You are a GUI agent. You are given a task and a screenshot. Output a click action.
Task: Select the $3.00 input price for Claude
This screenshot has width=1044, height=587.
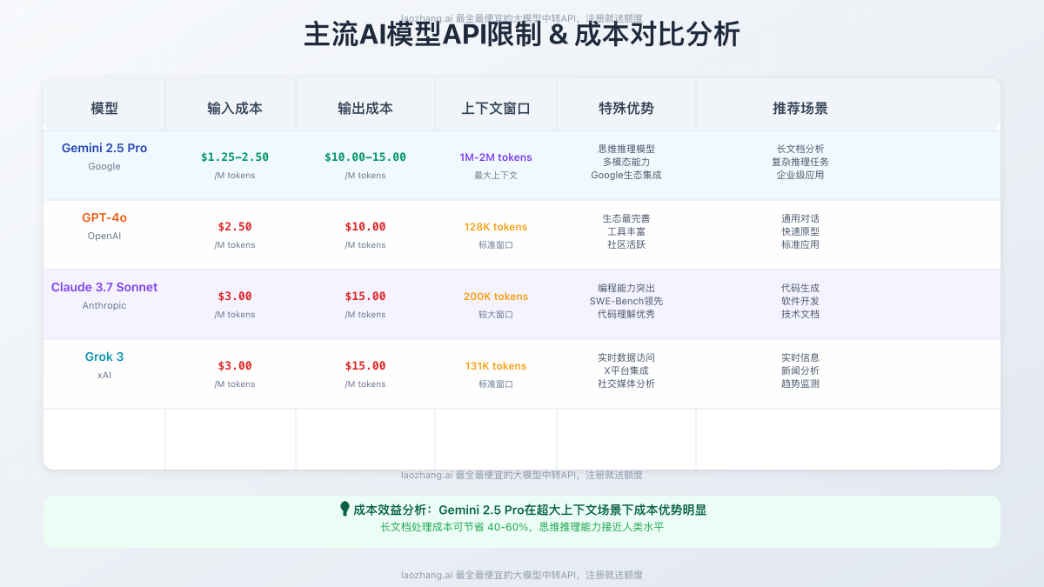pos(235,297)
